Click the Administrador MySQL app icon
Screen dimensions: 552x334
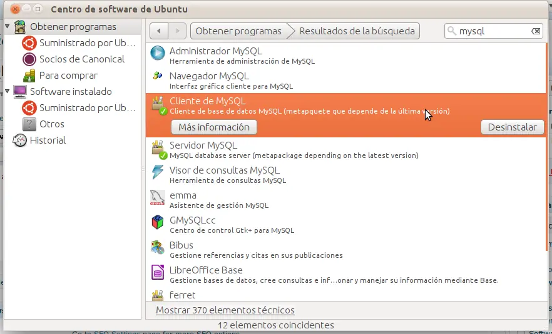(x=157, y=53)
